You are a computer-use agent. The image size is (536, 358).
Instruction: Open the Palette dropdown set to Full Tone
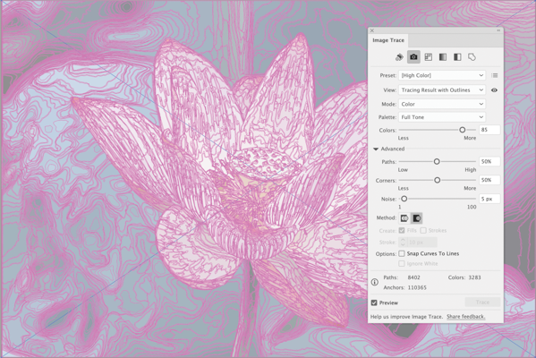(x=442, y=117)
